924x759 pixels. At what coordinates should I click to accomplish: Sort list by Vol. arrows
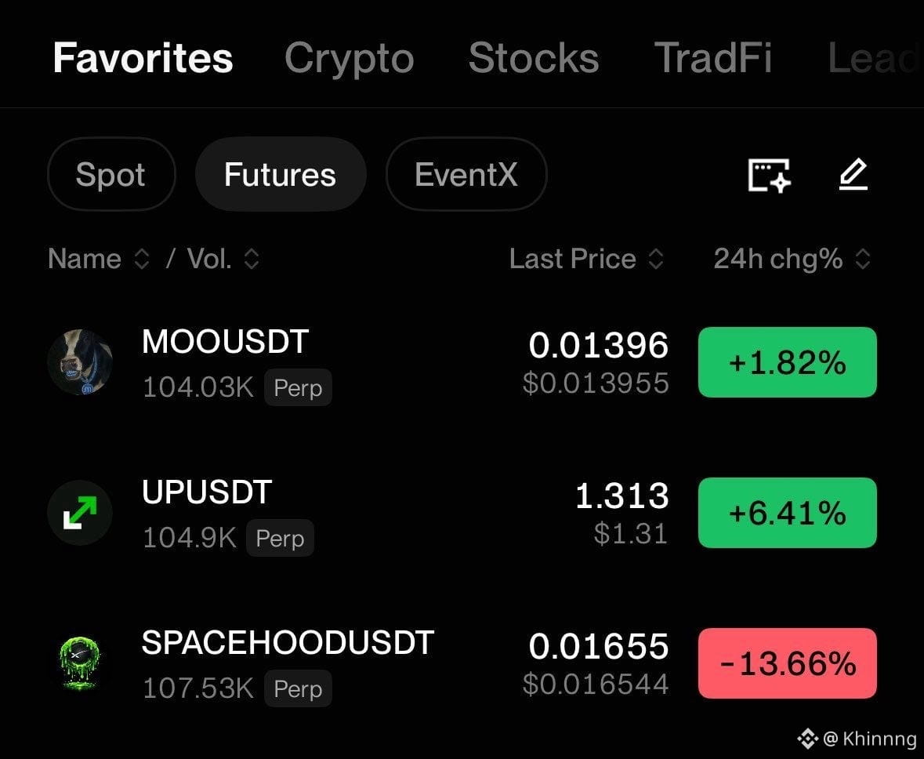click(252, 259)
